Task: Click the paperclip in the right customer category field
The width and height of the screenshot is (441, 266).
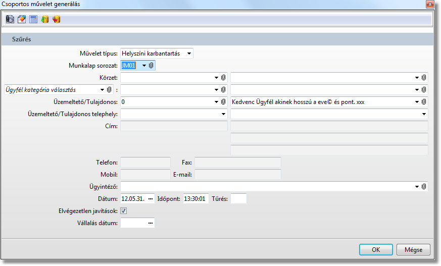Action: click(x=424, y=90)
